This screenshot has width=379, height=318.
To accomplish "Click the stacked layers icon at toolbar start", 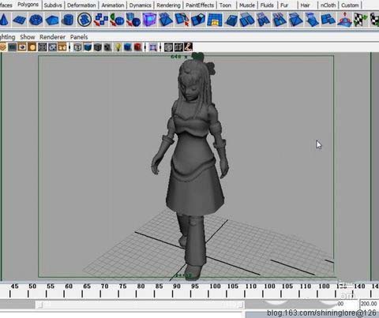I will point(2,47).
